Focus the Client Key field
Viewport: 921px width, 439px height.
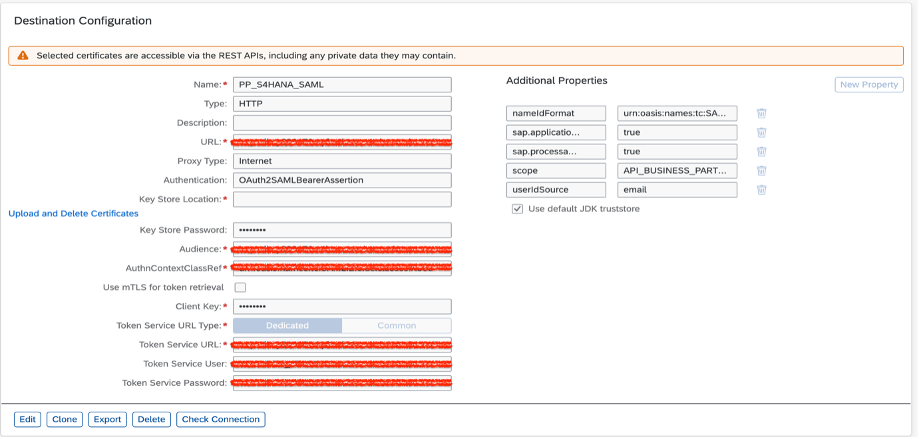pyautogui.click(x=341, y=306)
